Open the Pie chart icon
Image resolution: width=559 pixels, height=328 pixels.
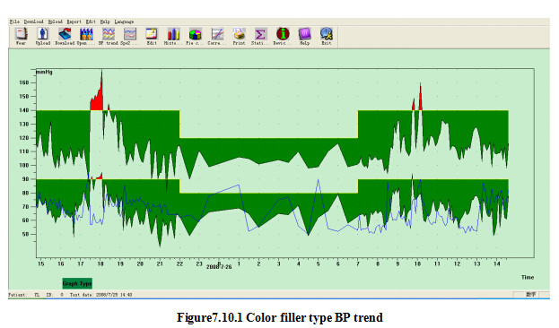(195, 37)
